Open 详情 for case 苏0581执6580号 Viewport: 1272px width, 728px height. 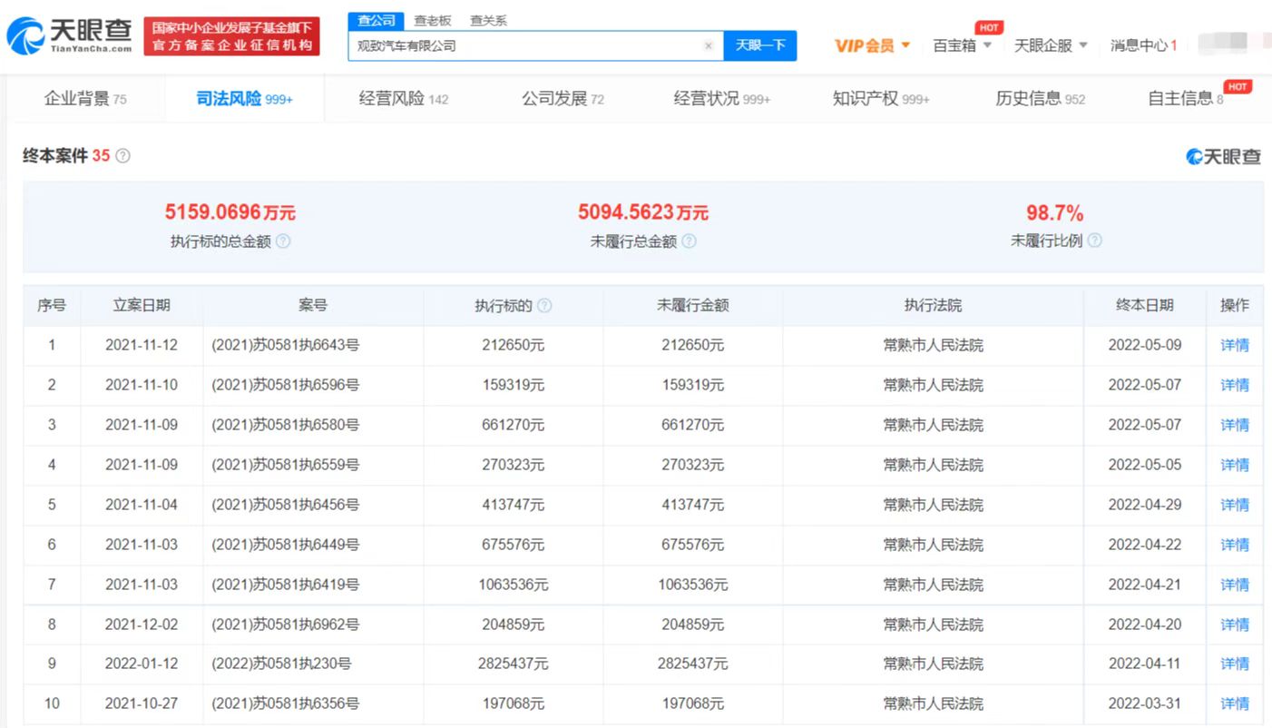click(1235, 425)
